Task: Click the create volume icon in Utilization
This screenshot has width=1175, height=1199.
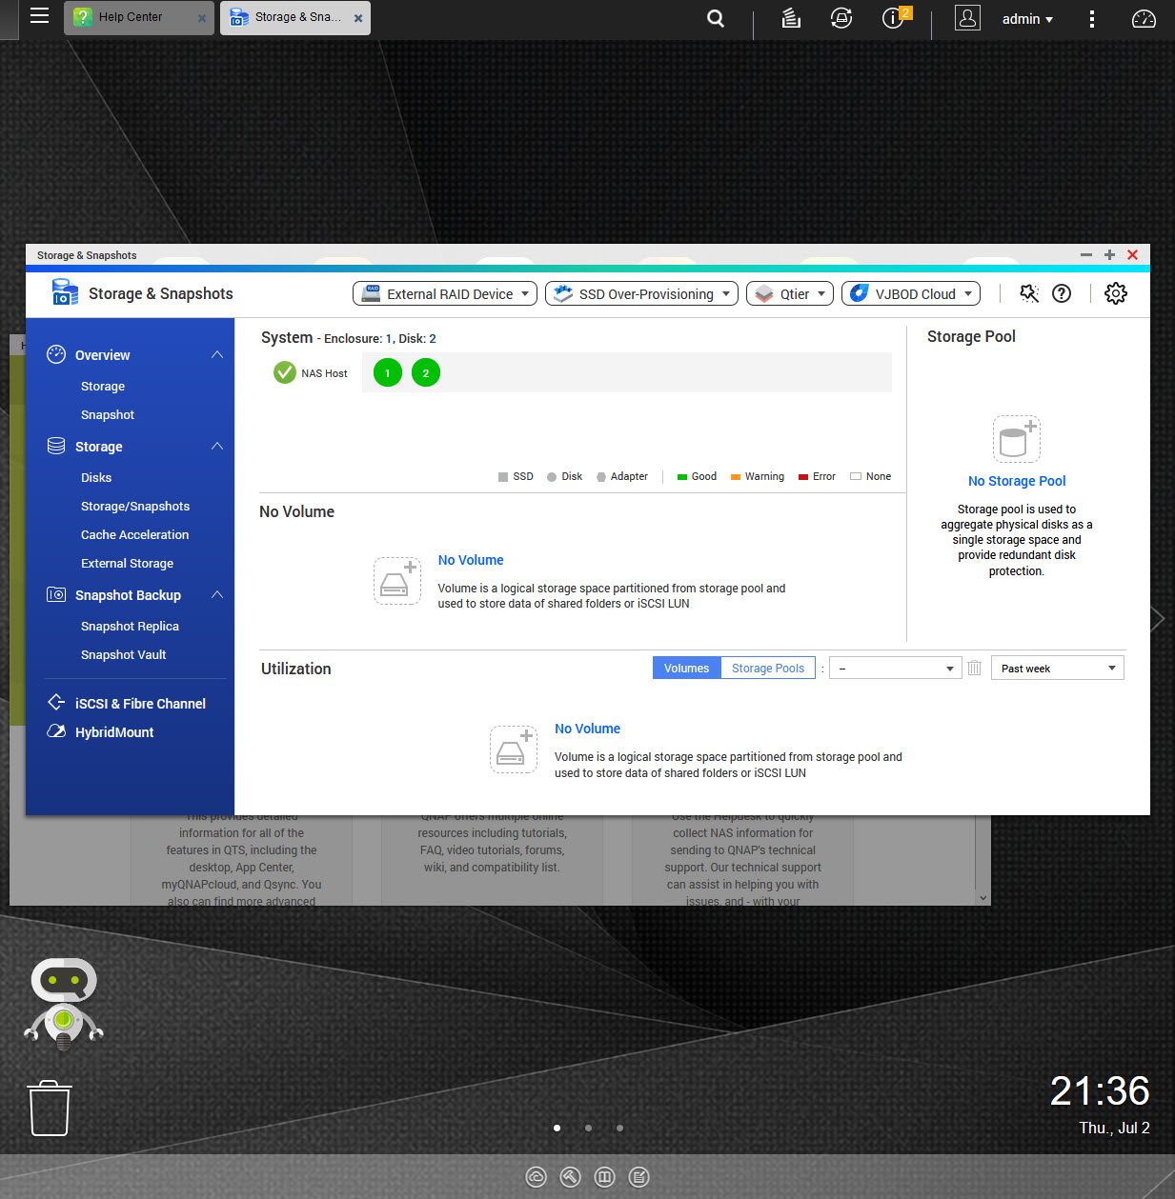Action: [514, 749]
